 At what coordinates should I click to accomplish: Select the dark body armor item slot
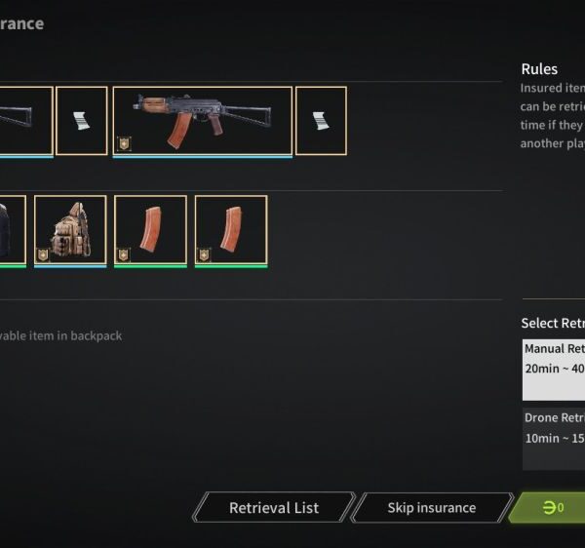(13, 230)
